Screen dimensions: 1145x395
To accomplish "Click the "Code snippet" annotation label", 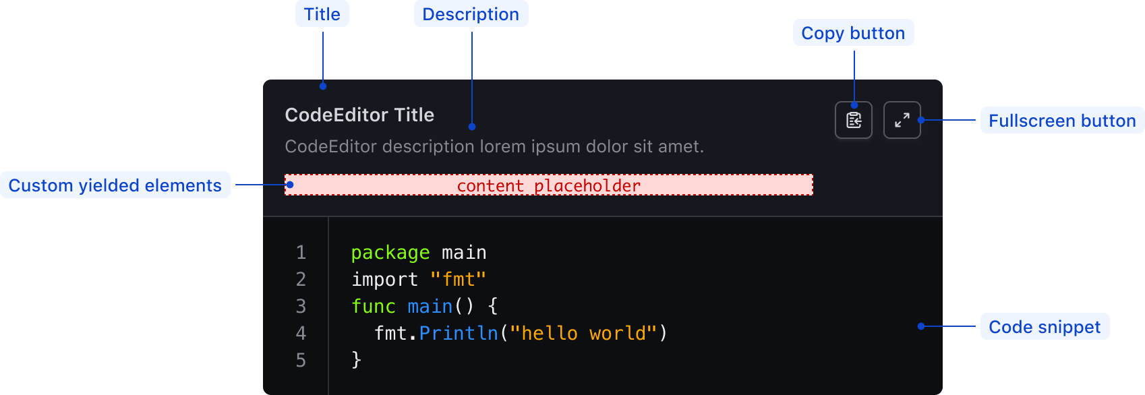I will (1045, 327).
